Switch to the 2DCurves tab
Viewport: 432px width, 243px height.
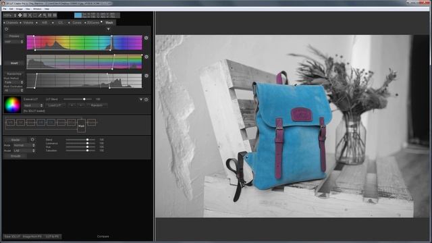click(93, 22)
